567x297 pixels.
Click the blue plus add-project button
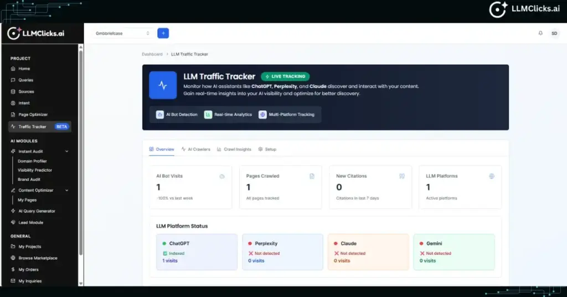(x=163, y=33)
